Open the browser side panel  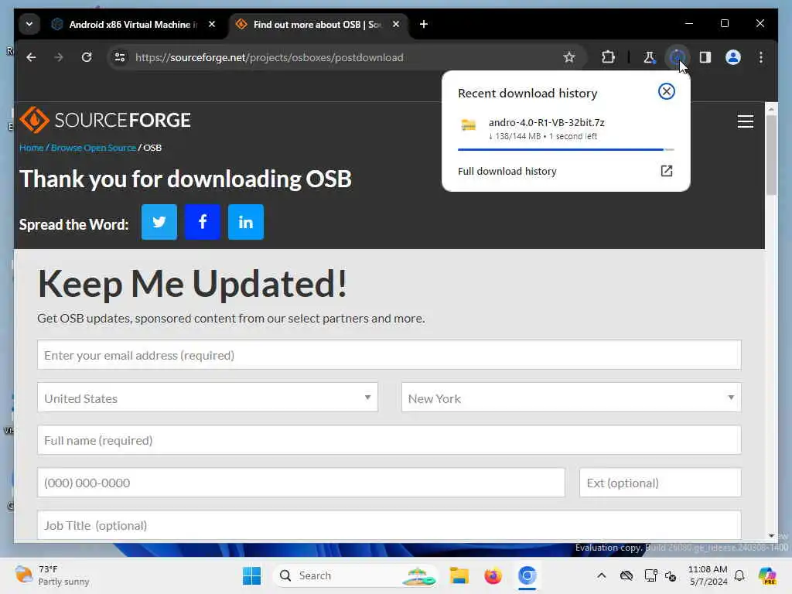pos(705,57)
